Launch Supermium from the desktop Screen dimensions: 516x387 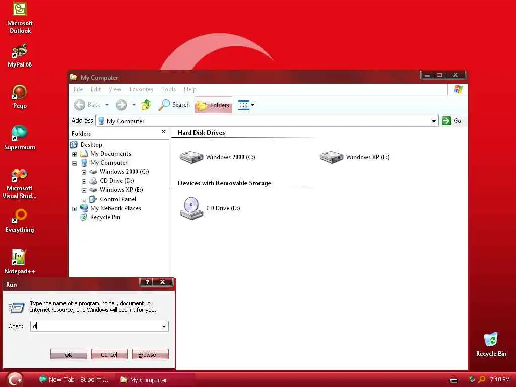point(20,138)
